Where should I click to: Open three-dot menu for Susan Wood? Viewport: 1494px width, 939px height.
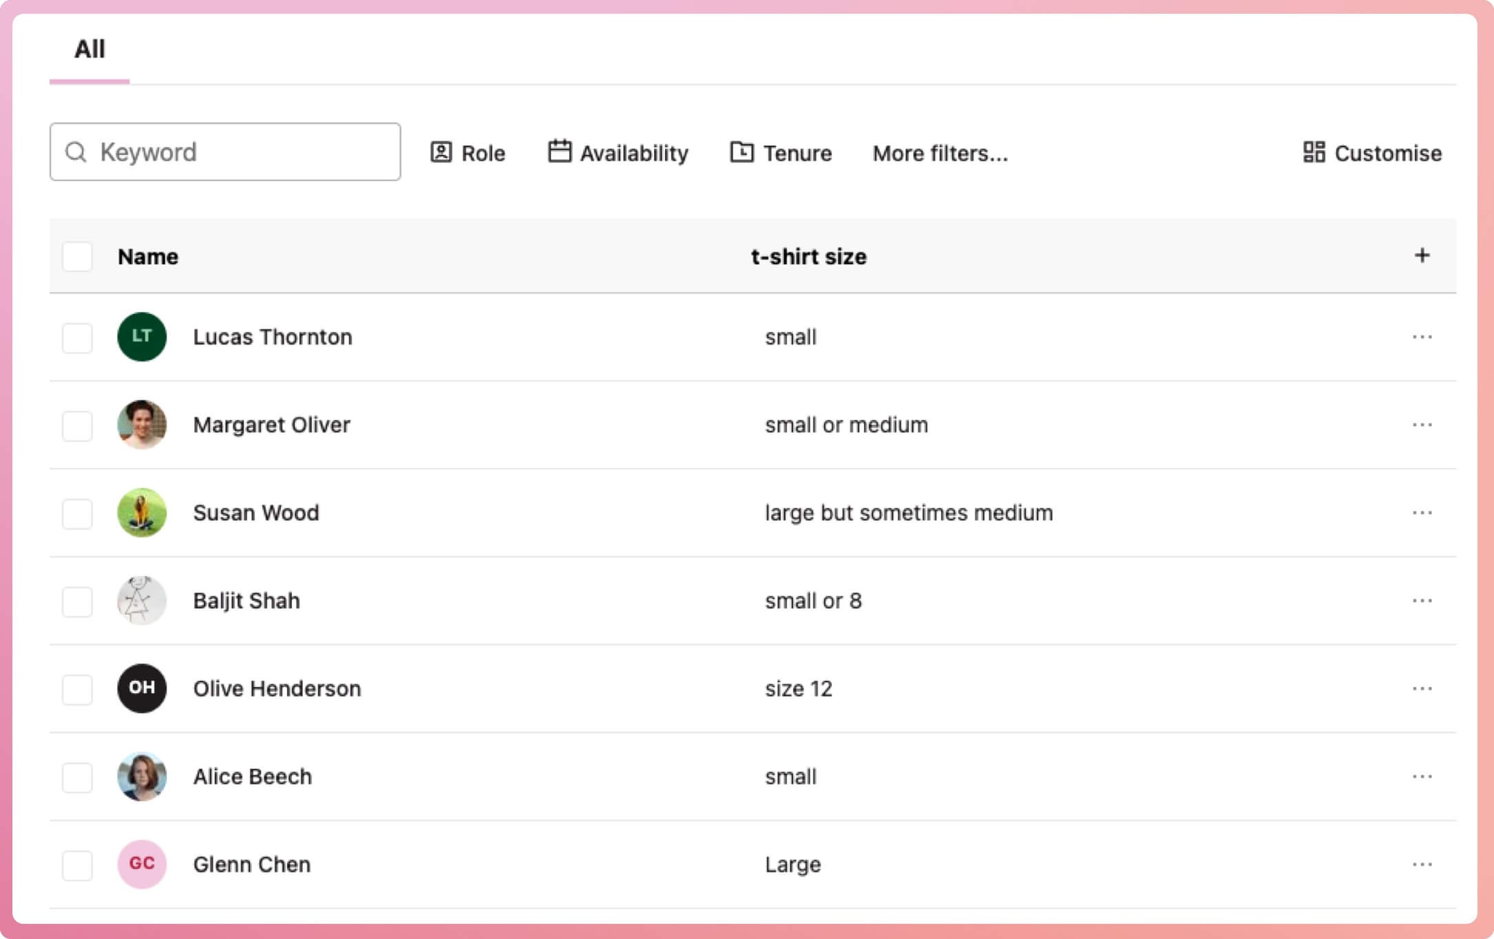[x=1422, y=513]
